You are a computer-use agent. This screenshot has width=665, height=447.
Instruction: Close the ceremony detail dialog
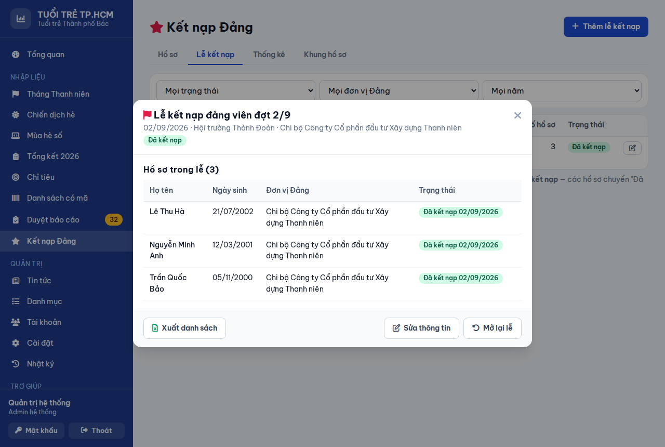point(517,115)
